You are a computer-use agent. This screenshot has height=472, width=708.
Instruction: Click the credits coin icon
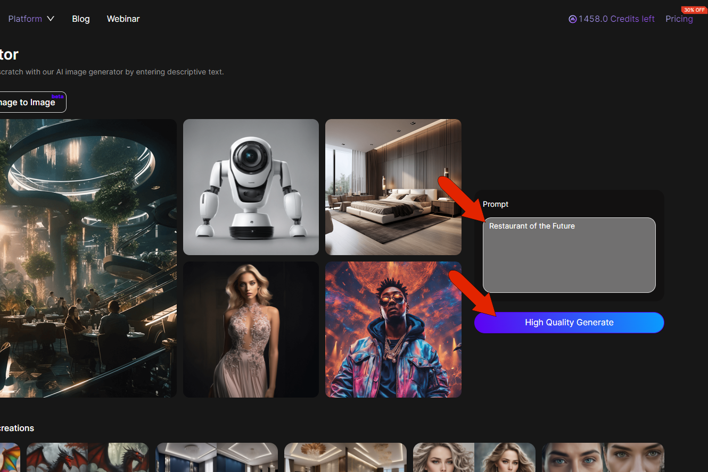tap(572, 19)
